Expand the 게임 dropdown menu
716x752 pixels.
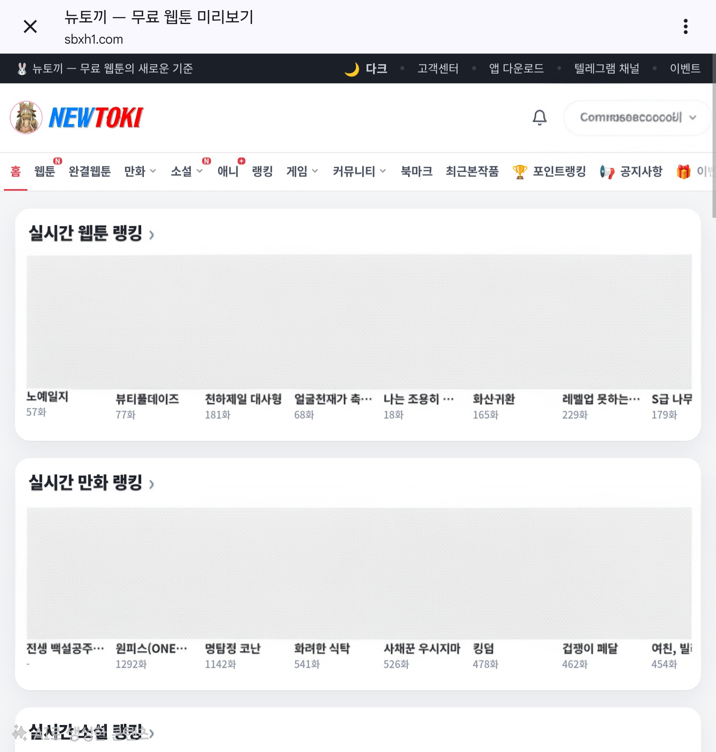[302, 171]
